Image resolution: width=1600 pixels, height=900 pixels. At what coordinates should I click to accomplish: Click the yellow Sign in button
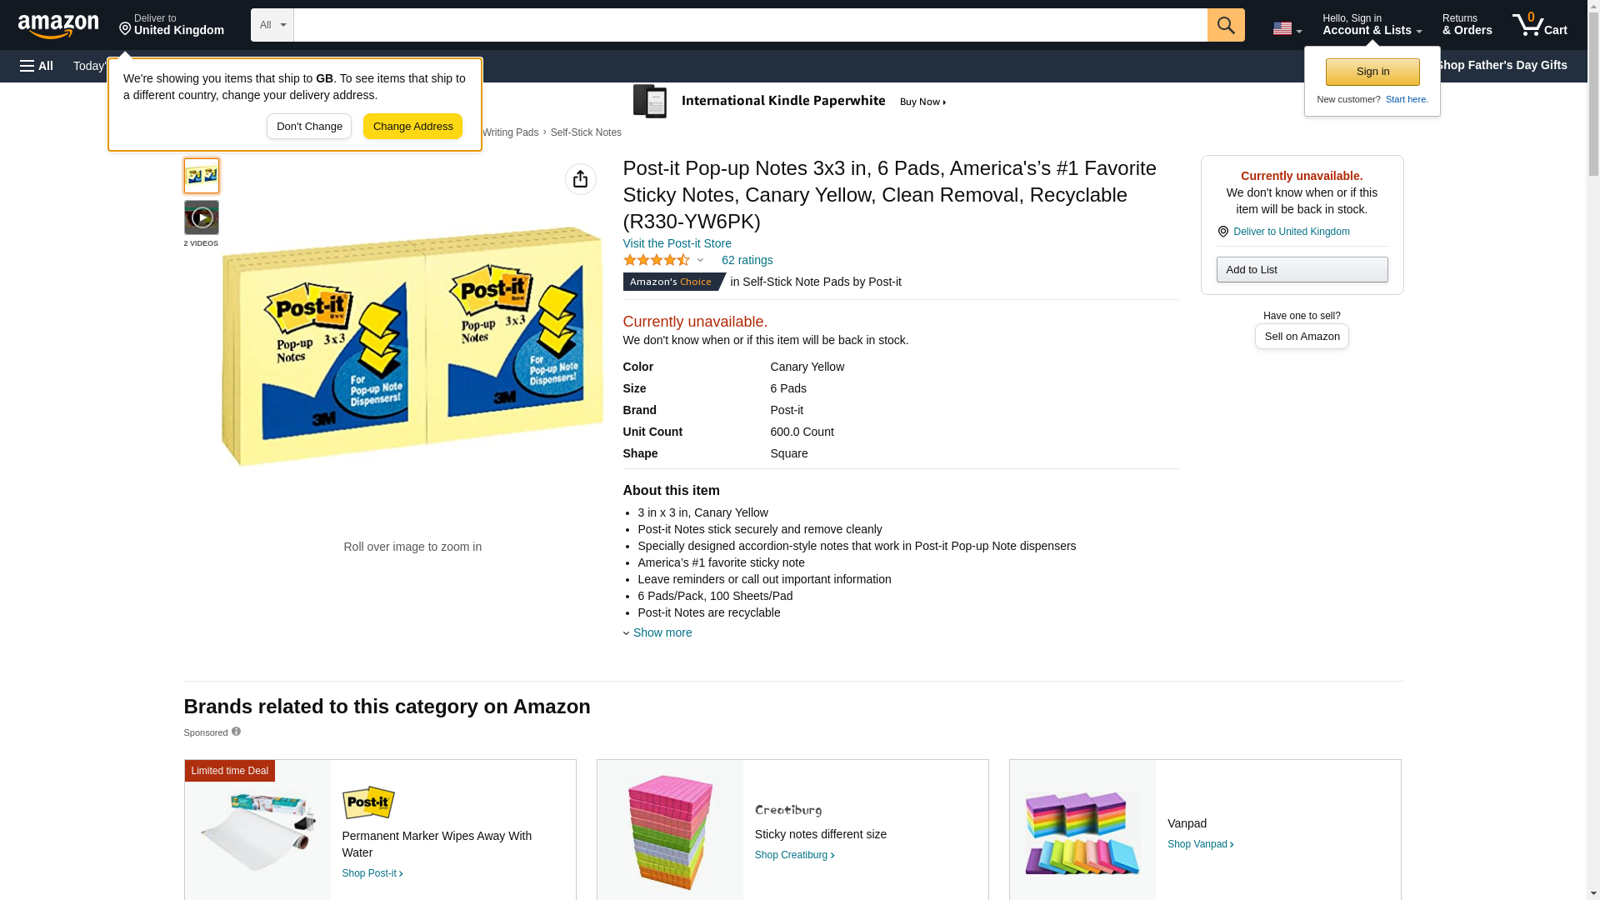coord(1372,72)
